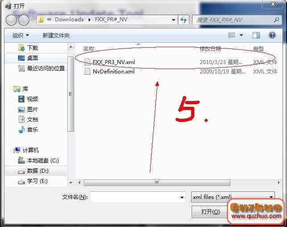Select the file name FXX_PR3_NV.xml
The image size is (287, 227).
coord(114,62)
